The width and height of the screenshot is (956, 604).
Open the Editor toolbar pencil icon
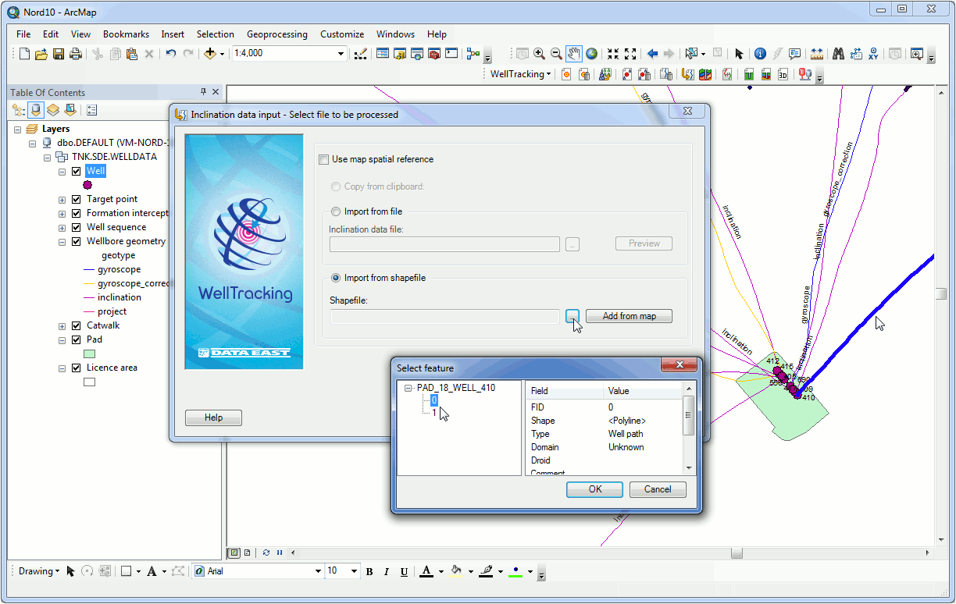coord(360,54)
